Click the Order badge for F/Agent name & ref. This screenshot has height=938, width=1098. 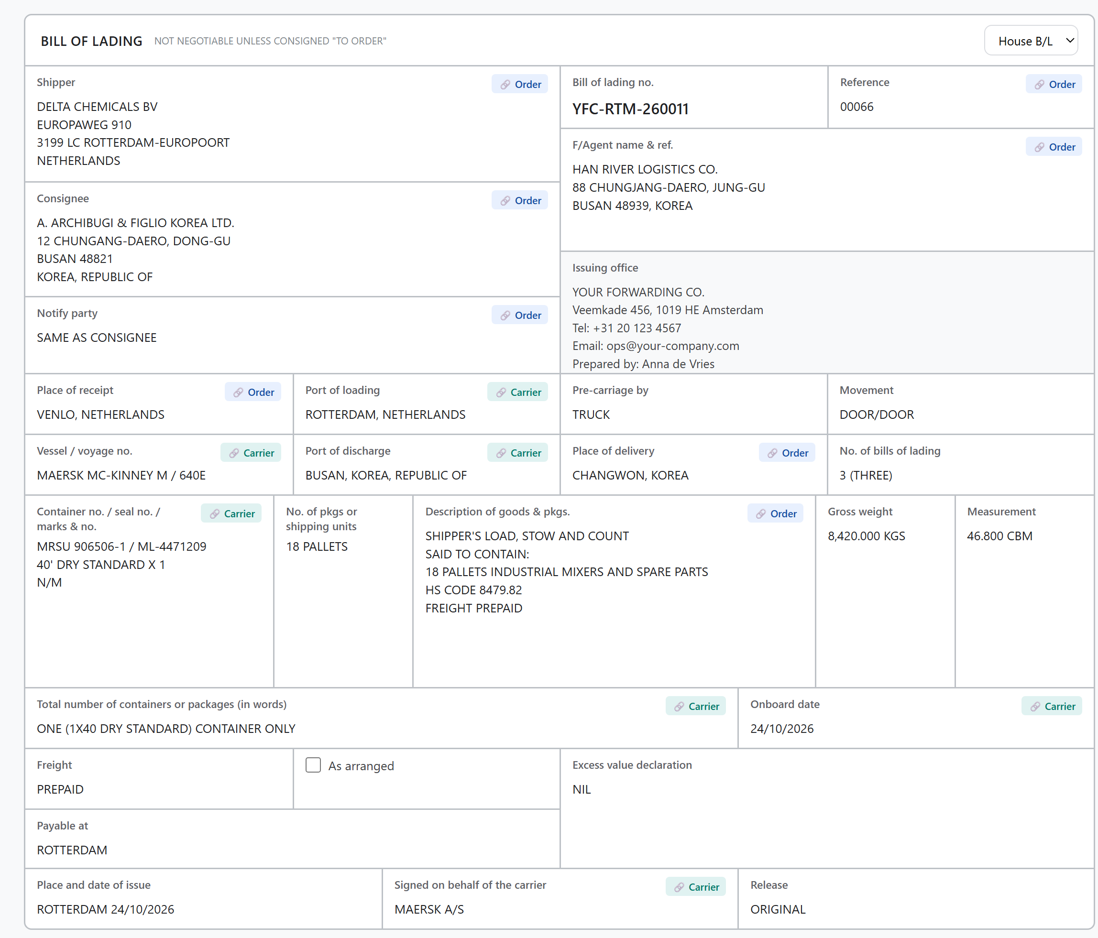coord(1054,147)
